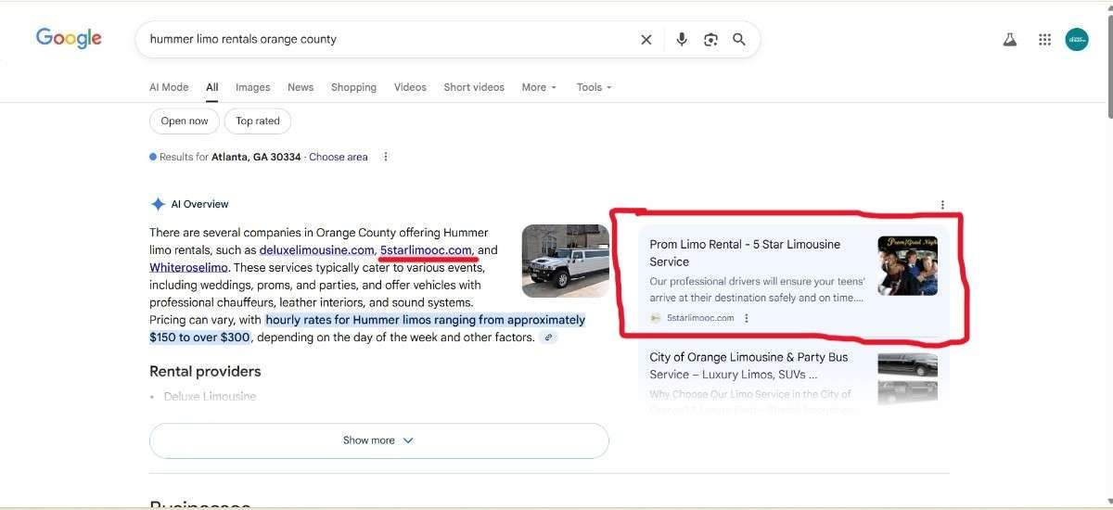Switch to the AI Mode tab
This screenshot has height=510, width=1113.
(x=169, y=87)
